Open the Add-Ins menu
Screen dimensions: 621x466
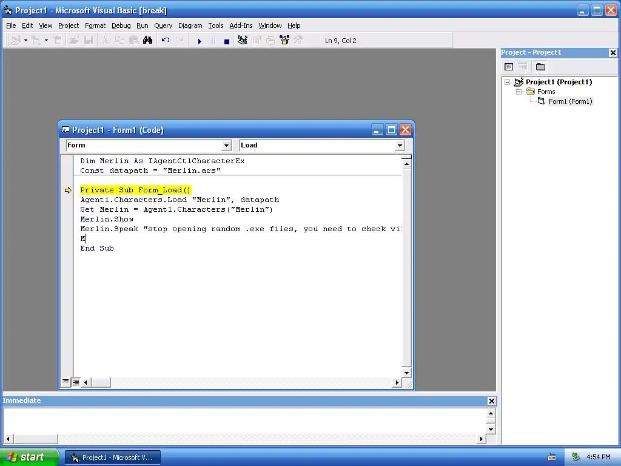coord(241,25)
